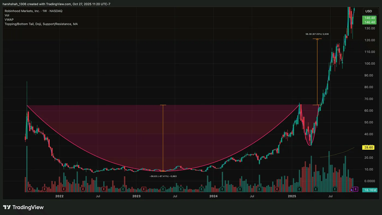
Task: Click the −56.63 (−87.41%) measurement label
Action: tap(163, 176)
